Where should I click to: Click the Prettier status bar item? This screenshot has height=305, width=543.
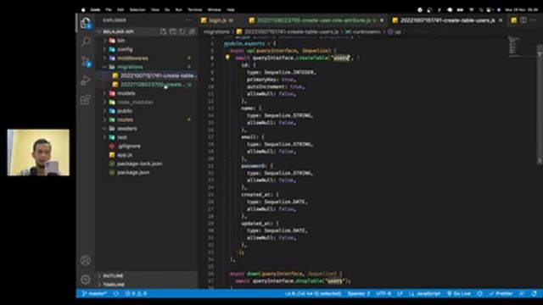(x=501, y=294)
